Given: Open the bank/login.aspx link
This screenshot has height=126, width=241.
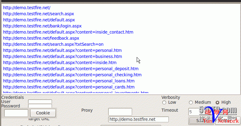Looking at the screenshot, I should 42,26.
